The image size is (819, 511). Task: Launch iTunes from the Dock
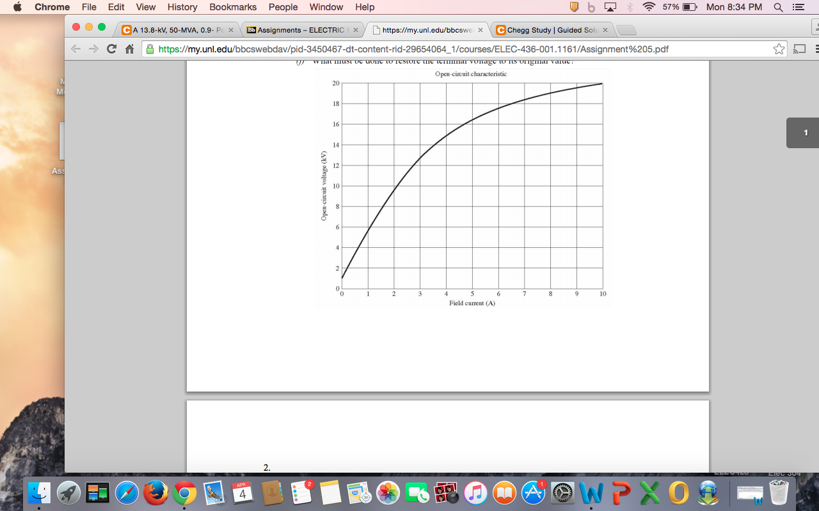(475, 492)
